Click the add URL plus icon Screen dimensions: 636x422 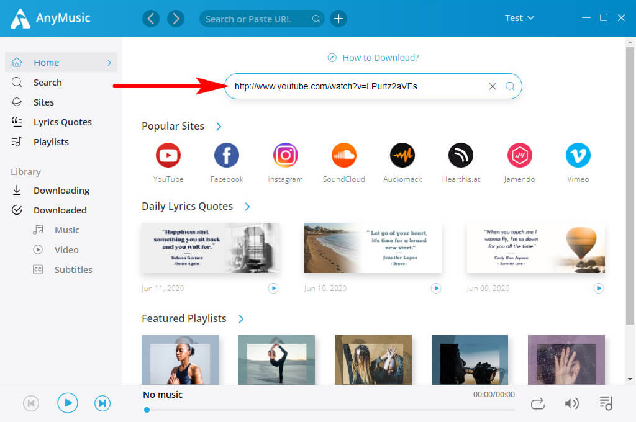pyautogui.click(x=338, y=19)
